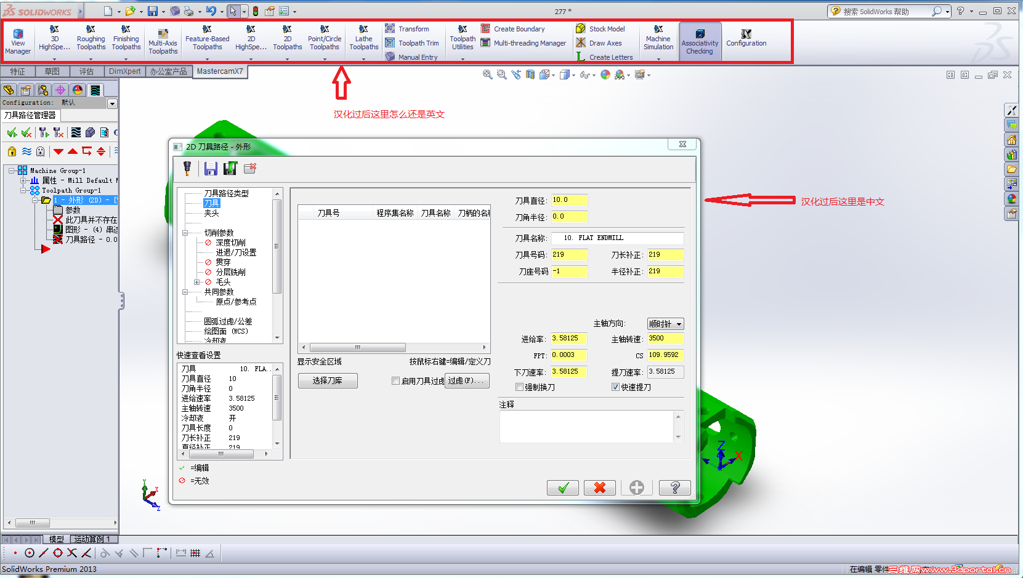
Task: Open the Configuration 默认 dropdown
Action: (x=112, y=103)
